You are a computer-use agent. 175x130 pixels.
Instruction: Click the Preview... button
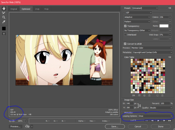(x=16, y=126)
